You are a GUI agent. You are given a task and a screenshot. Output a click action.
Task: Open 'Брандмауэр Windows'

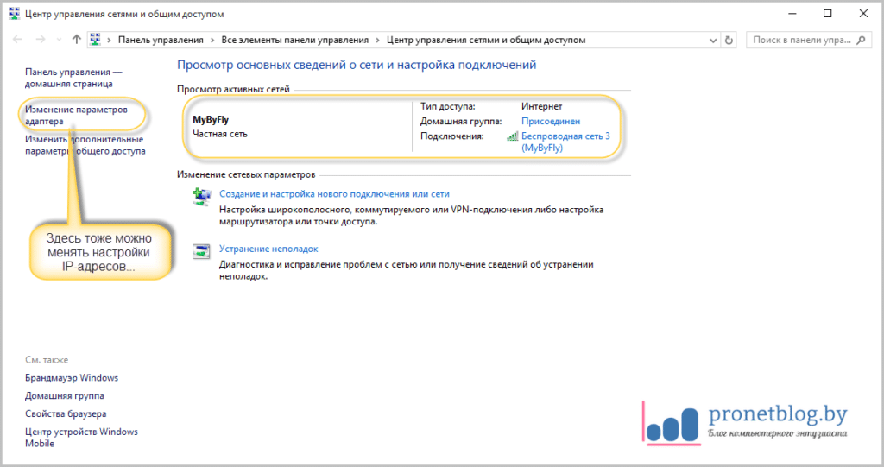click(72, 378)
